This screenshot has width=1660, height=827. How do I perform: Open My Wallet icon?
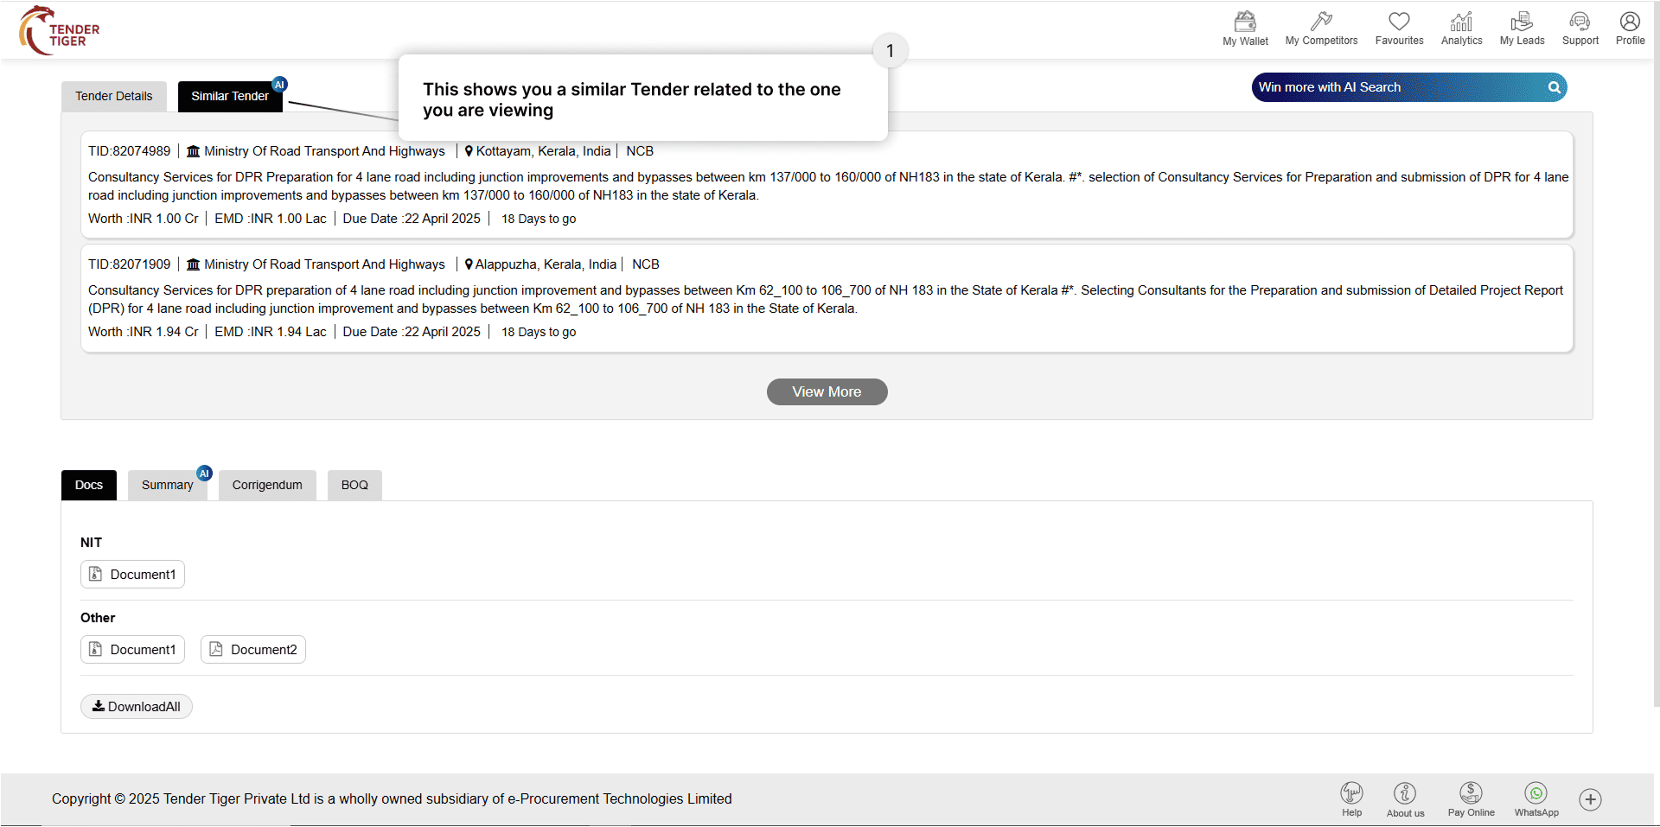click(x=1245, y=22)
